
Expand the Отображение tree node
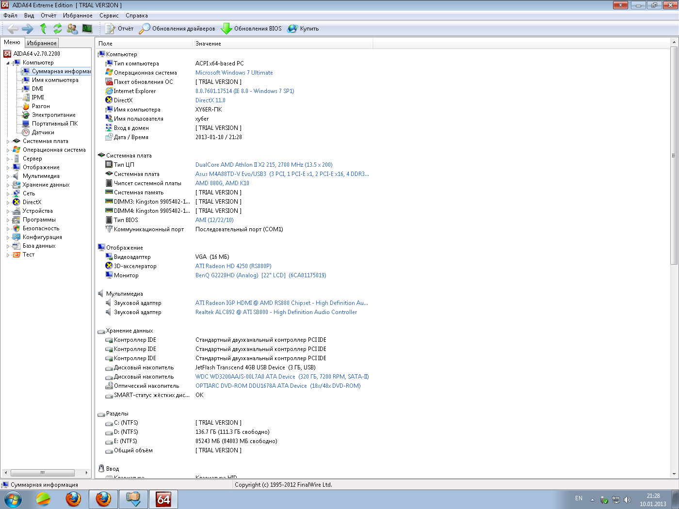8,168
